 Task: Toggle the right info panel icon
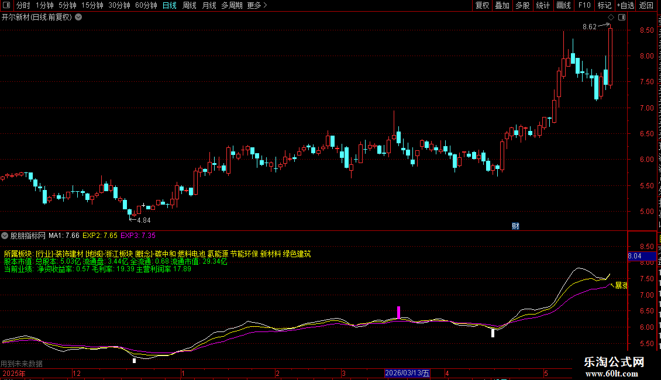coord(622,18)
